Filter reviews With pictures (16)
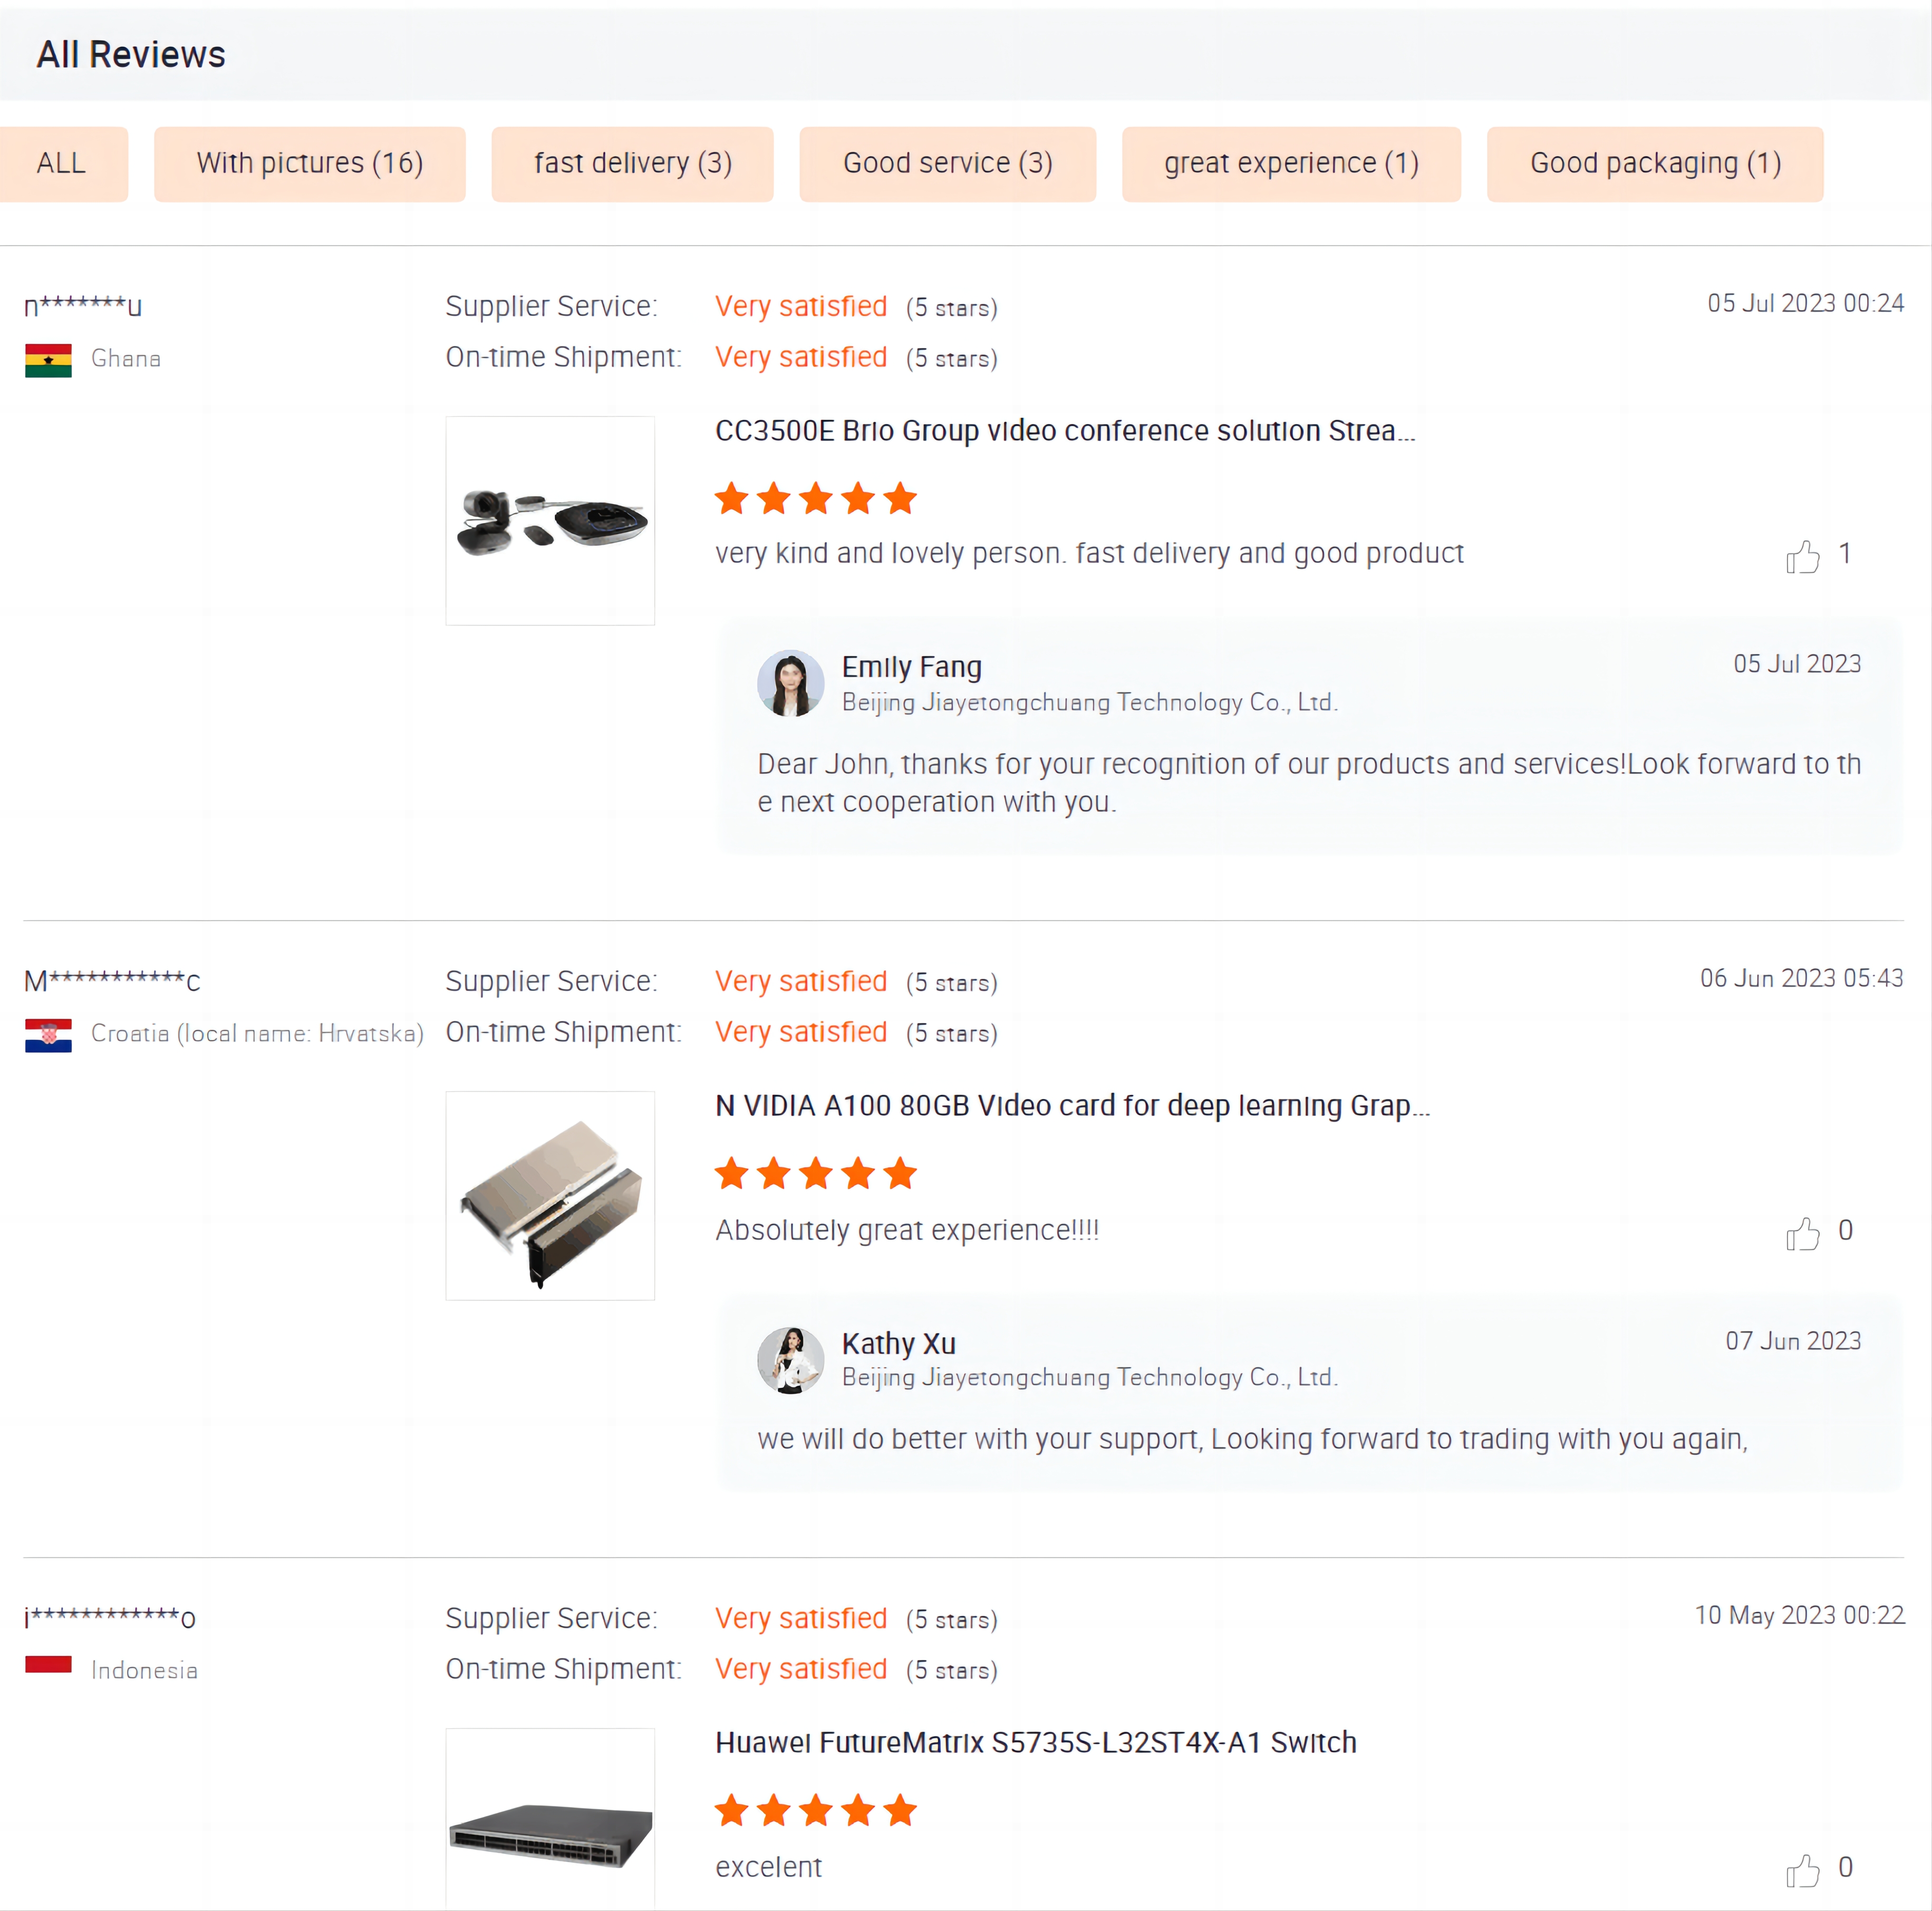Image resolution: width=1932 pixels, height=1911 pixels. [x=310, y=164]
